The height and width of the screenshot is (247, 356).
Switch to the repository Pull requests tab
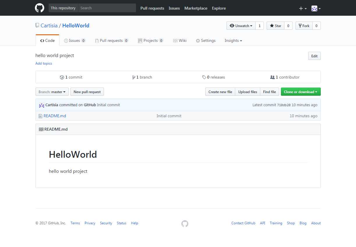[112, 40]
